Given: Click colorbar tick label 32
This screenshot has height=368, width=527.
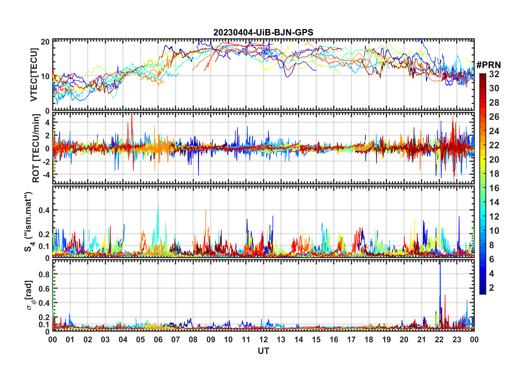Looking at the screenshot, I should [x=494, y=74].
